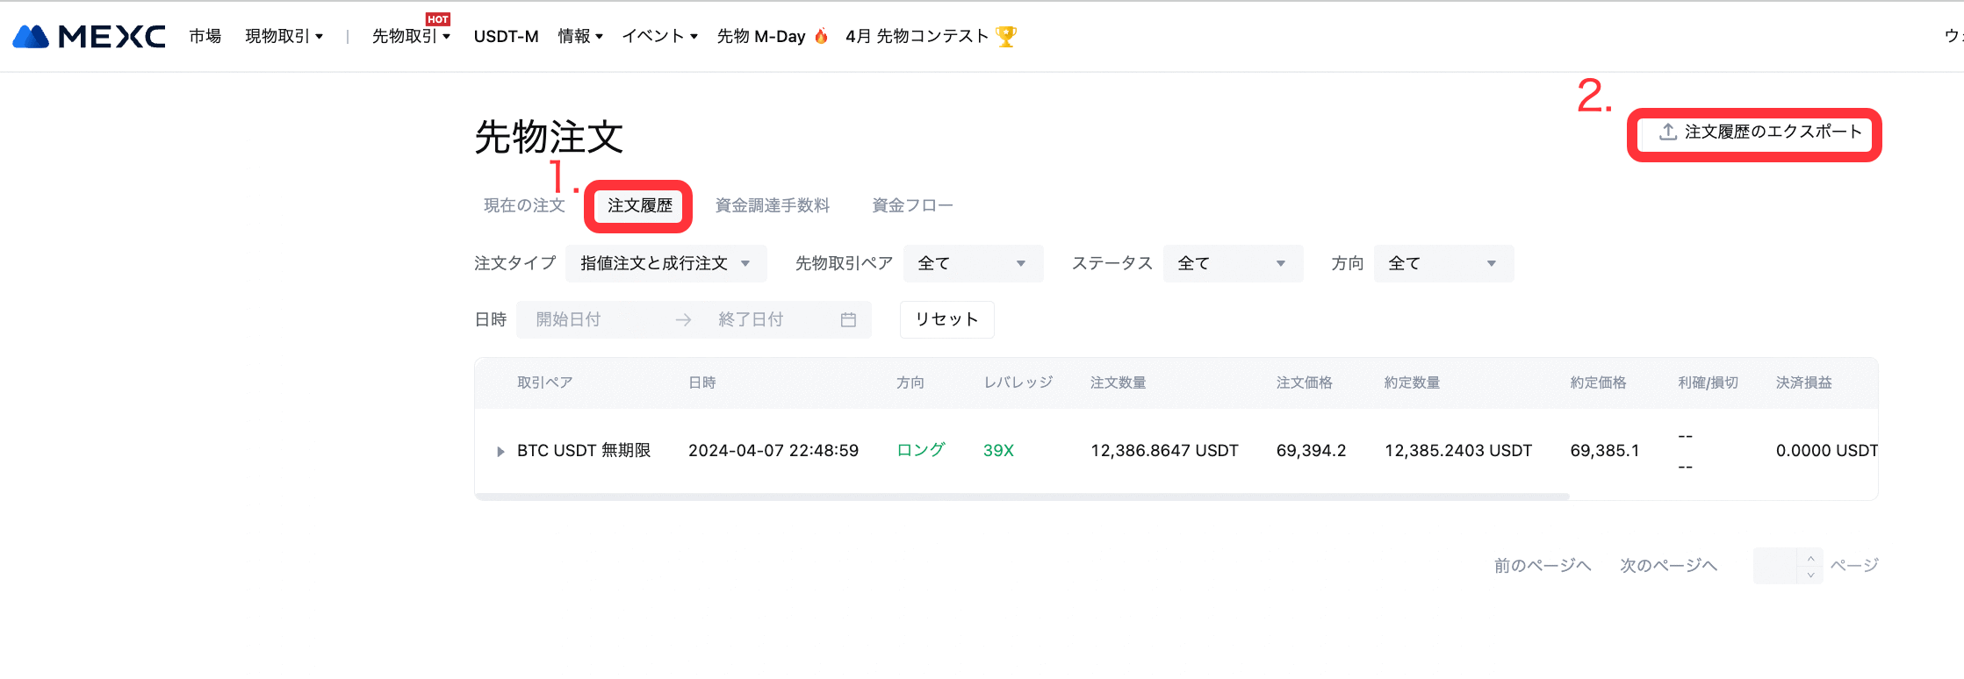Click the export upload icon

1667,132
